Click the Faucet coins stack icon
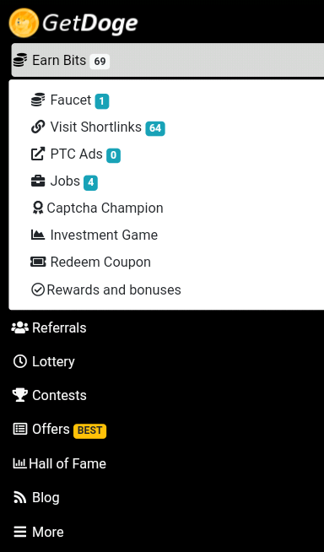The image size is (324, 552). pos(38,100)
